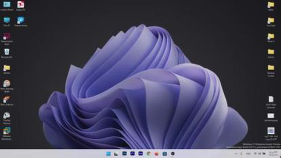The image size is (281, 158).
Task: Open the volume tray icon
Action: point(259,154)
